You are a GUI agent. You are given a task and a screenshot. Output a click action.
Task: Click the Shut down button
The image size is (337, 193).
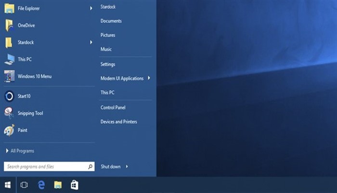pos(110,166)
